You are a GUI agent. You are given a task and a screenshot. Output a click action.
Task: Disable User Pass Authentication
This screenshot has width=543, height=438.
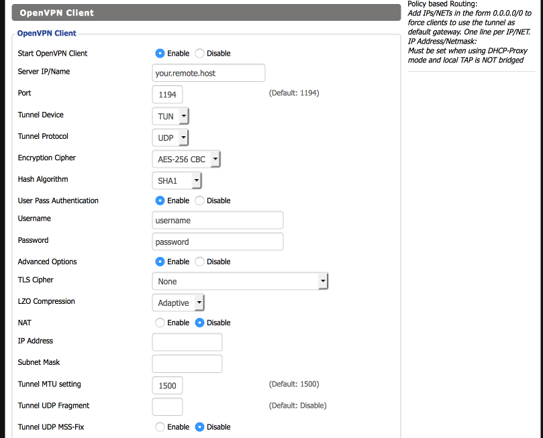pyautogui.click(x=199, y=201)
